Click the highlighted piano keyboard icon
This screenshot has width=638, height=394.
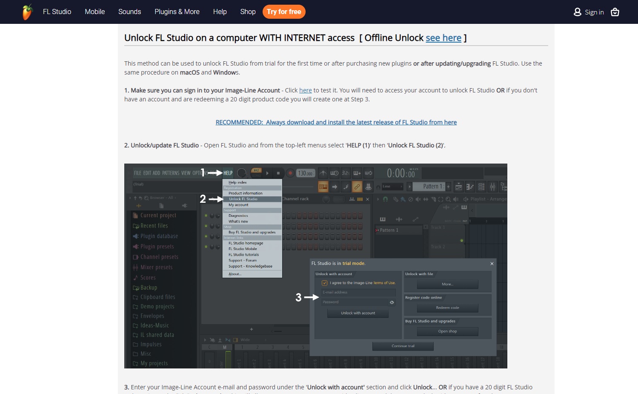323,187
